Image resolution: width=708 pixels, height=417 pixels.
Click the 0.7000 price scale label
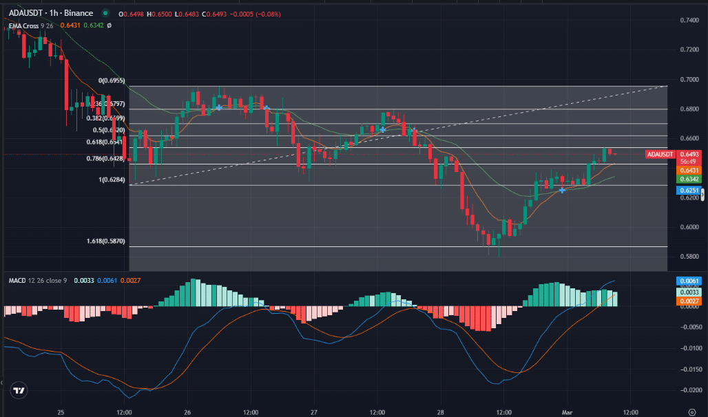689,79
